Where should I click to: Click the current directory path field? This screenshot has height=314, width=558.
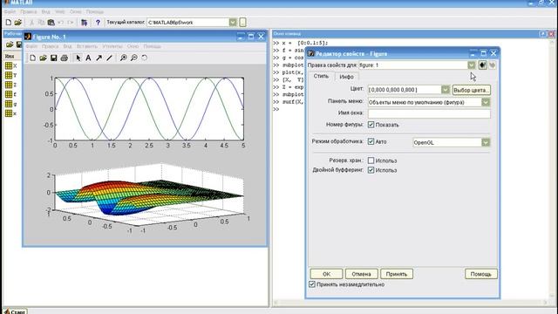pos(188,23)
